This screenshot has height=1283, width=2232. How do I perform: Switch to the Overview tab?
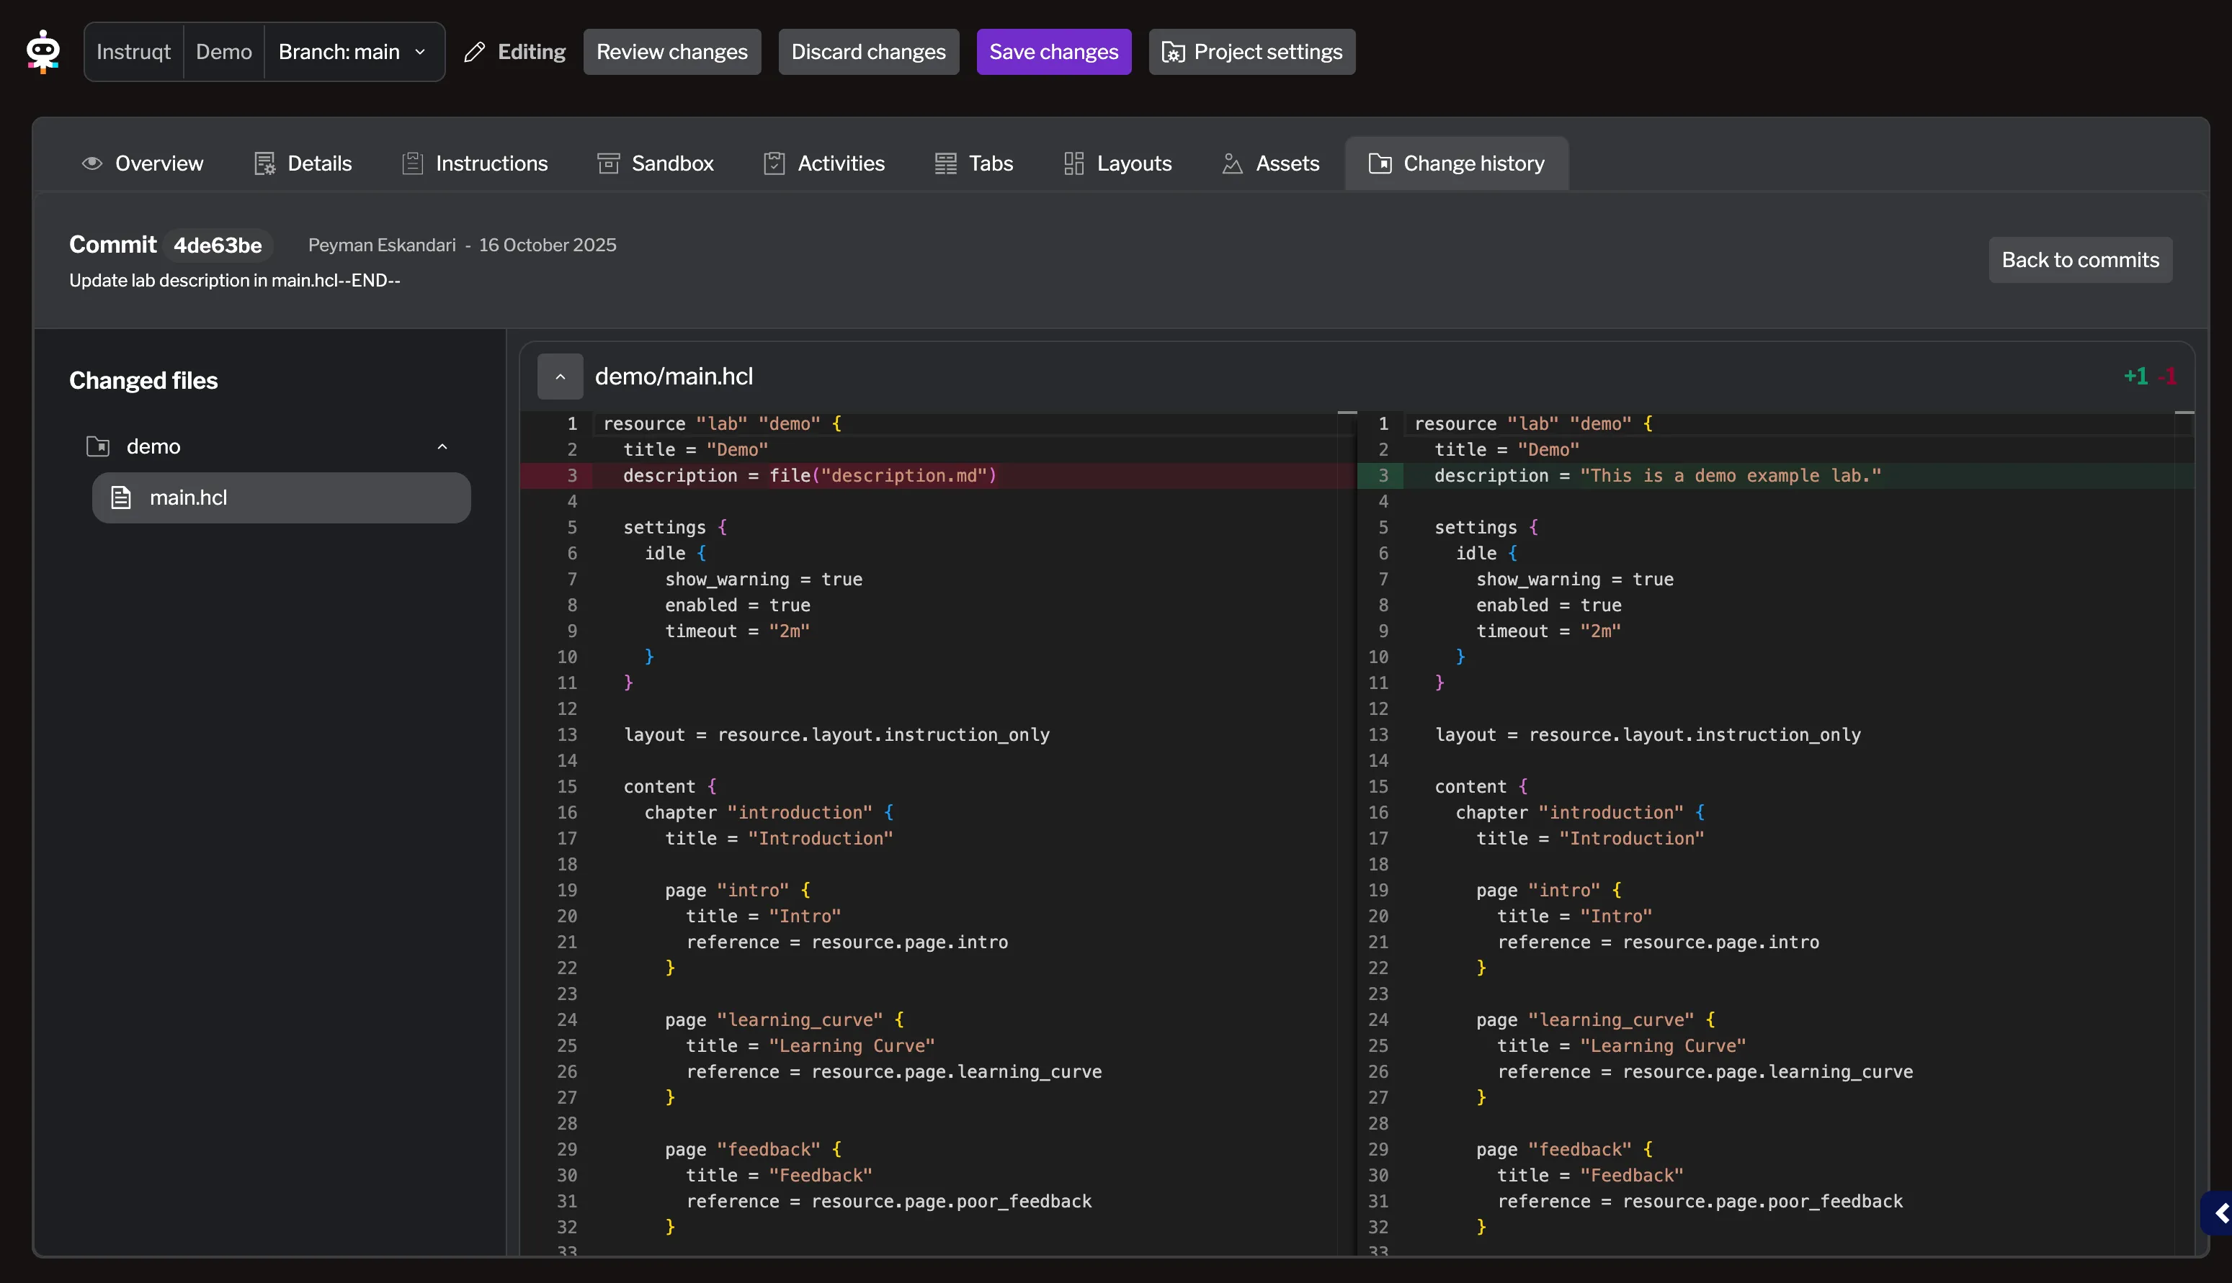pos(142,163)
